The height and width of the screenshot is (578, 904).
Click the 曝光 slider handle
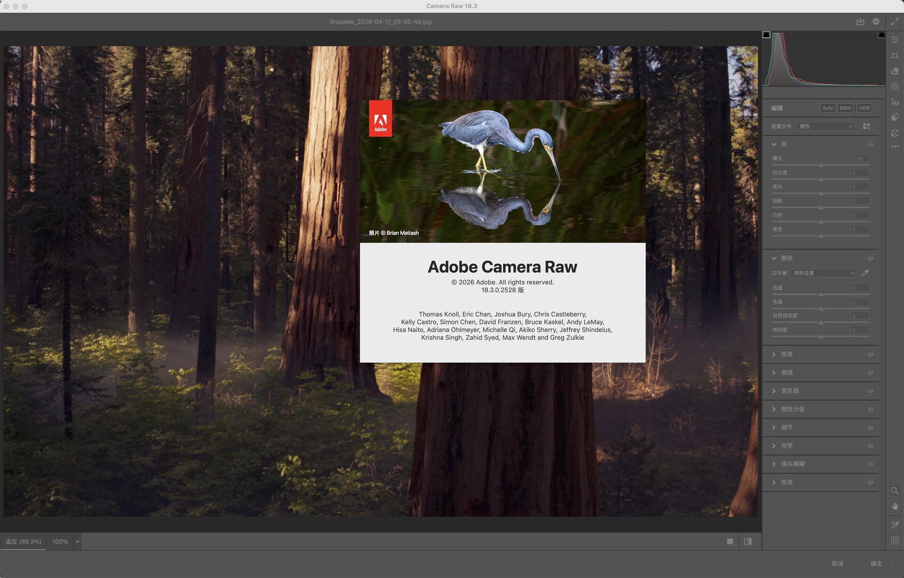pos(821,165)
